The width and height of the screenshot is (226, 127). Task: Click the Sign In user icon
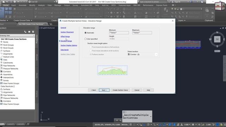point(173,2)
